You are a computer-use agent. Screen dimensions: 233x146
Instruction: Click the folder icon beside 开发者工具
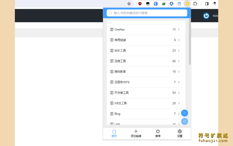[x=112, y=93]
